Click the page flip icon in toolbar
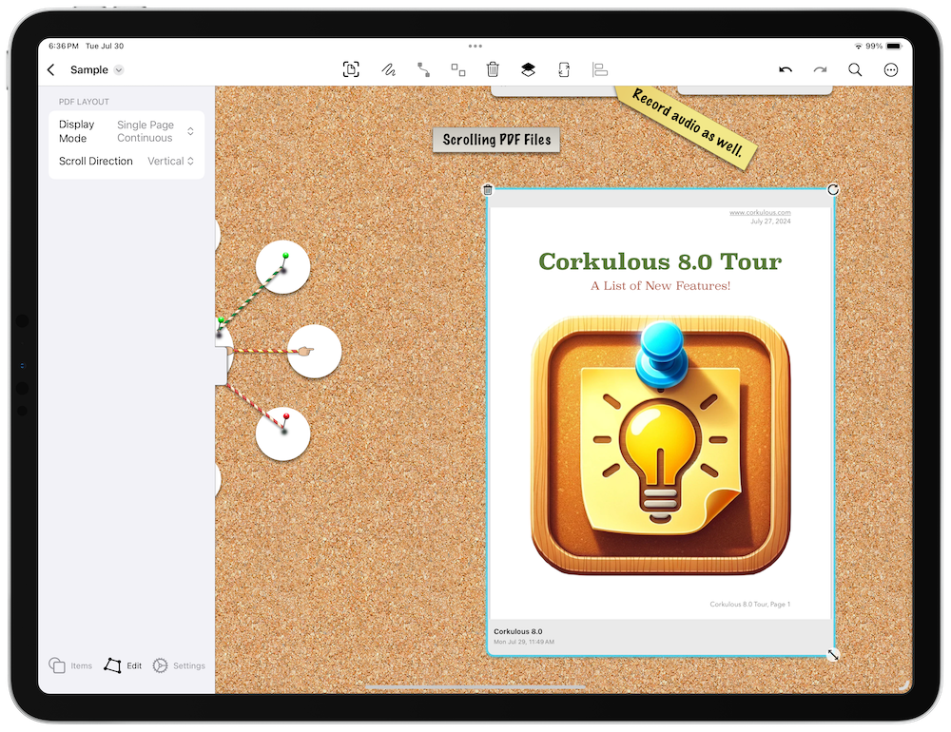Image resolution: width=951 pixels, height=732 pixels. pos(564,69)
